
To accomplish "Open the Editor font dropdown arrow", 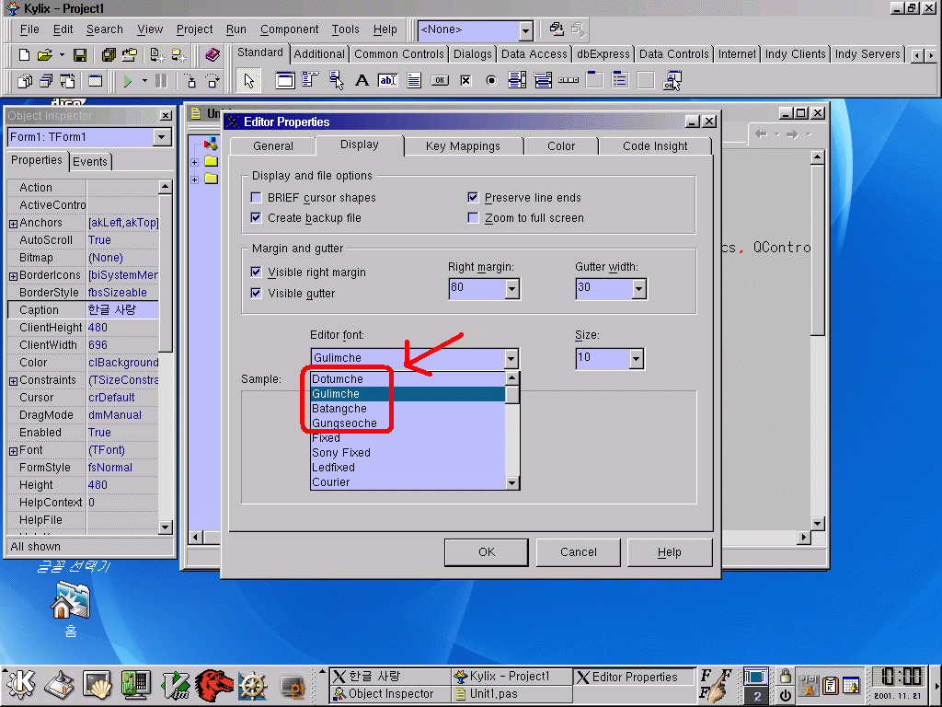I will [x=511, y=359].
